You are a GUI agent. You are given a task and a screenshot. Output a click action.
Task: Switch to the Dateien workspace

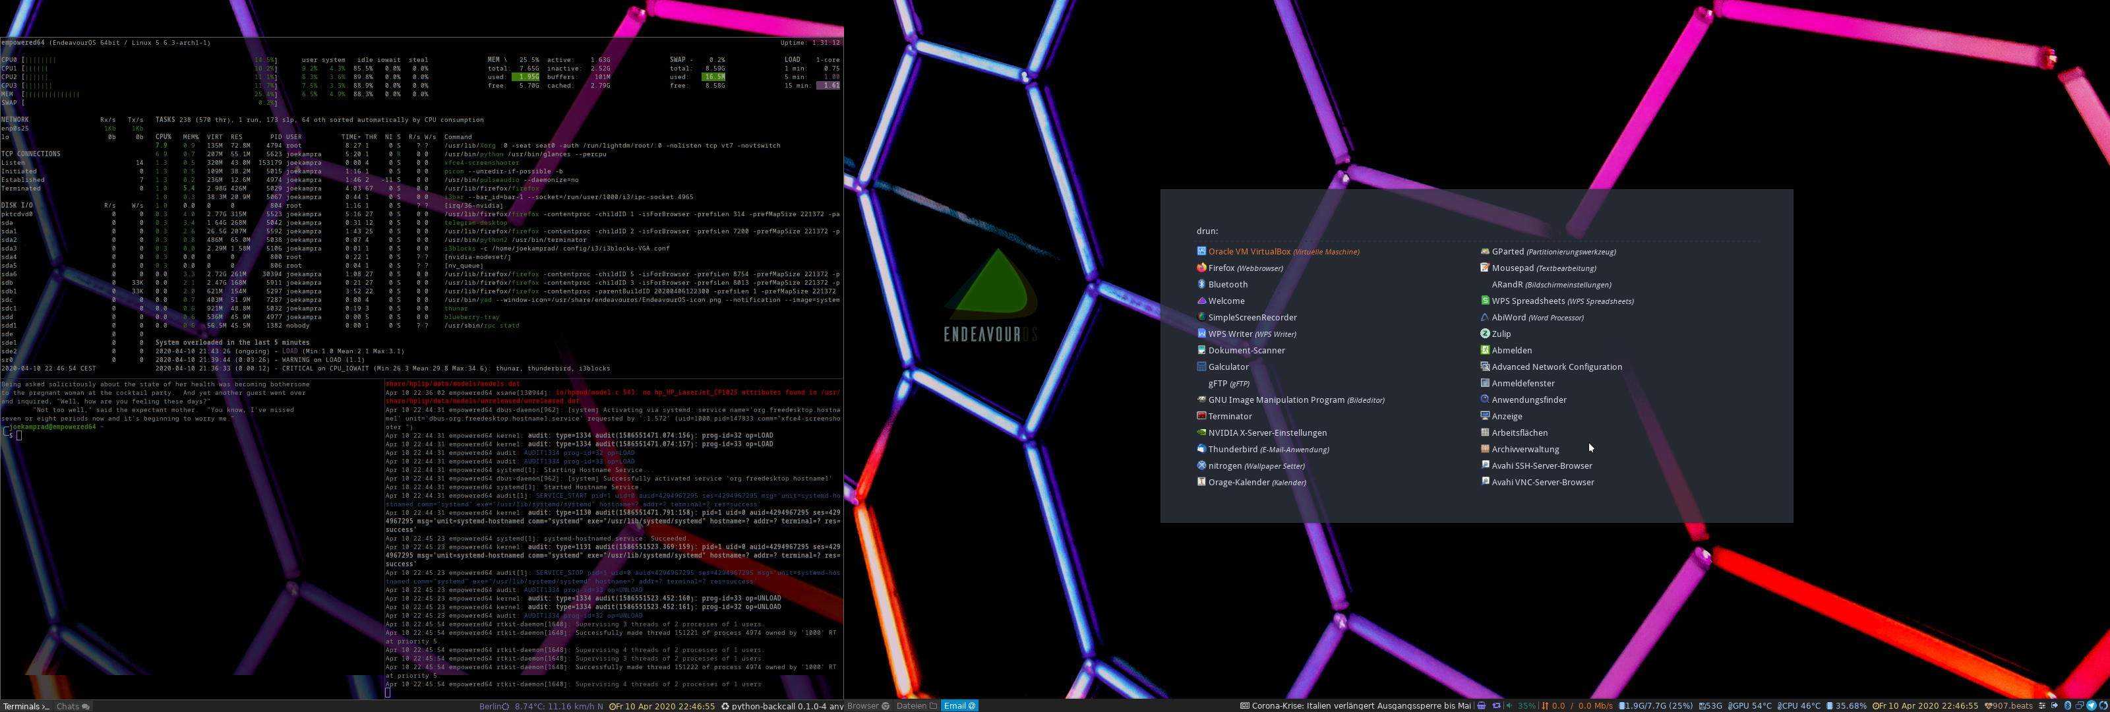(916, 706)
